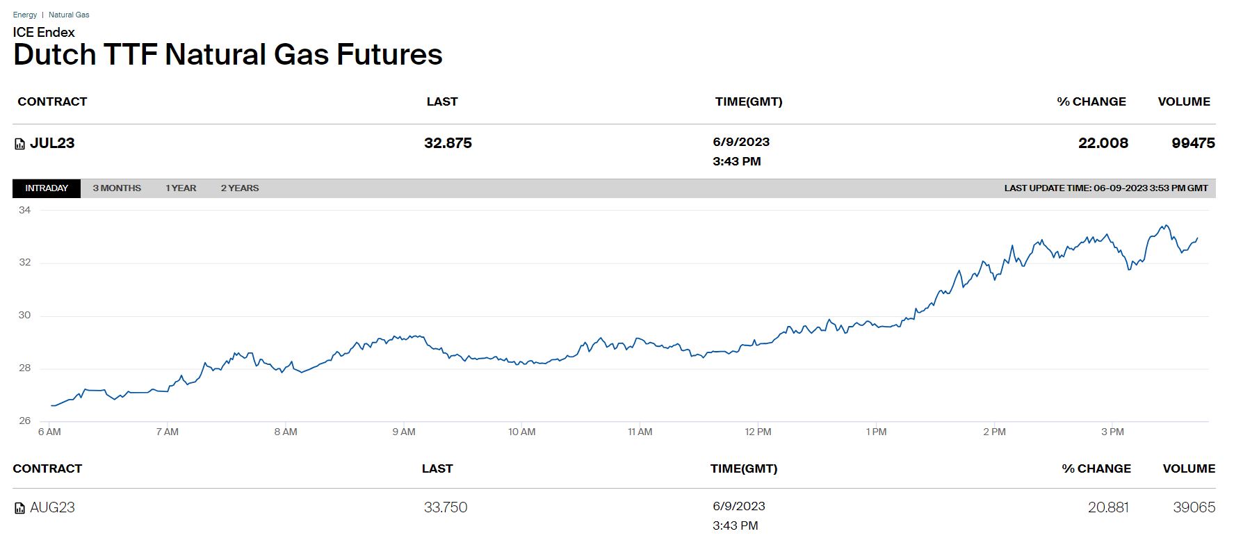Switch to the INTRADAY chart tab
The width and height of the screenshot is (1259, 538).
click(47, 188)
